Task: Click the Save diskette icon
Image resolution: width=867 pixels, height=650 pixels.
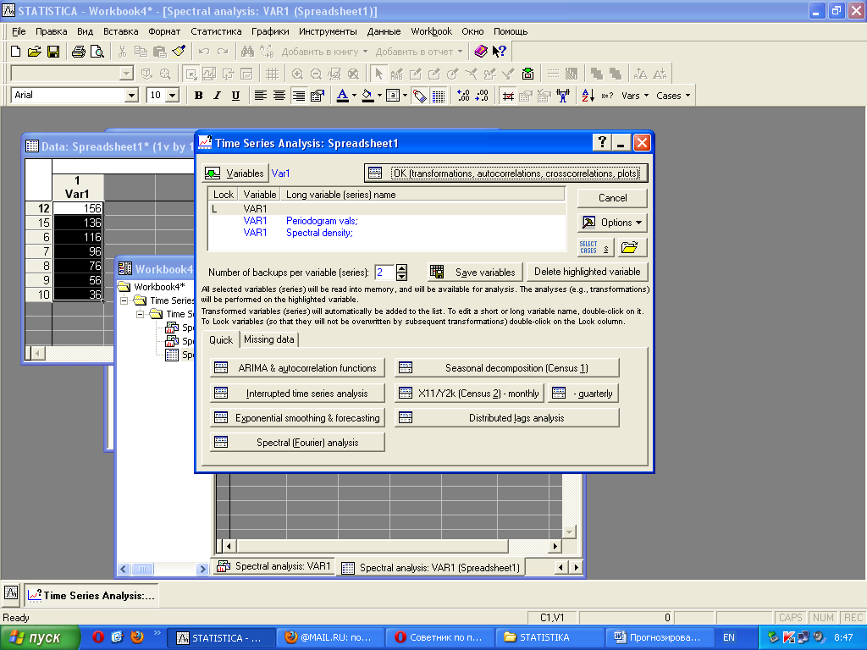Action: coord(53,52)
